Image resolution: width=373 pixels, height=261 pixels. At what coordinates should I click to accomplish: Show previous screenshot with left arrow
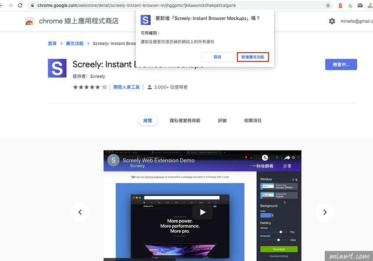point(80,212)
